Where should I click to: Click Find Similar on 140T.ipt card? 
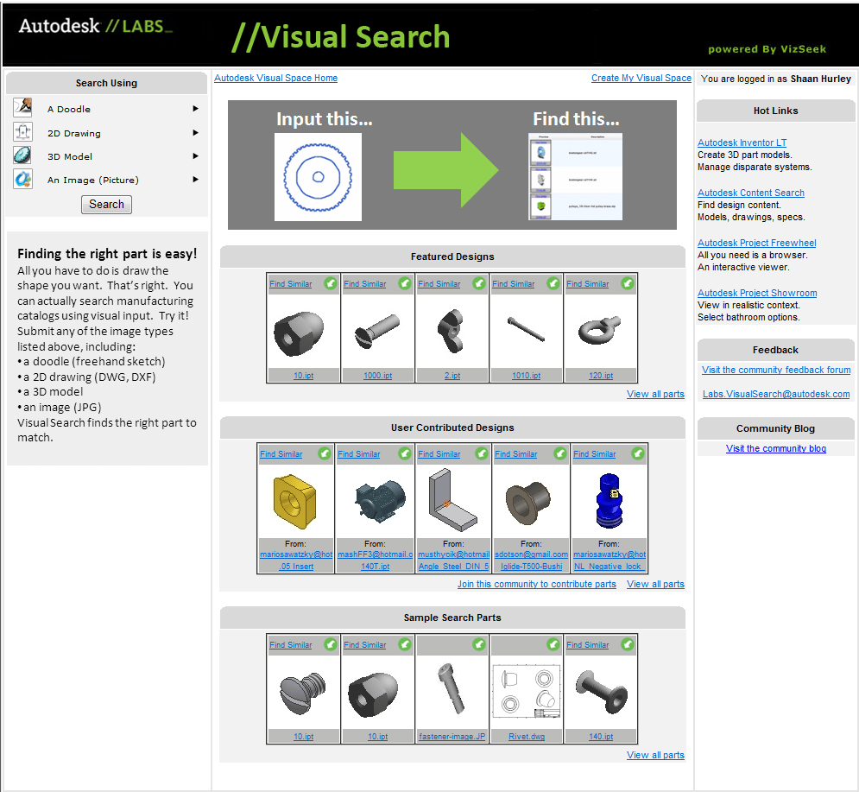359,453
